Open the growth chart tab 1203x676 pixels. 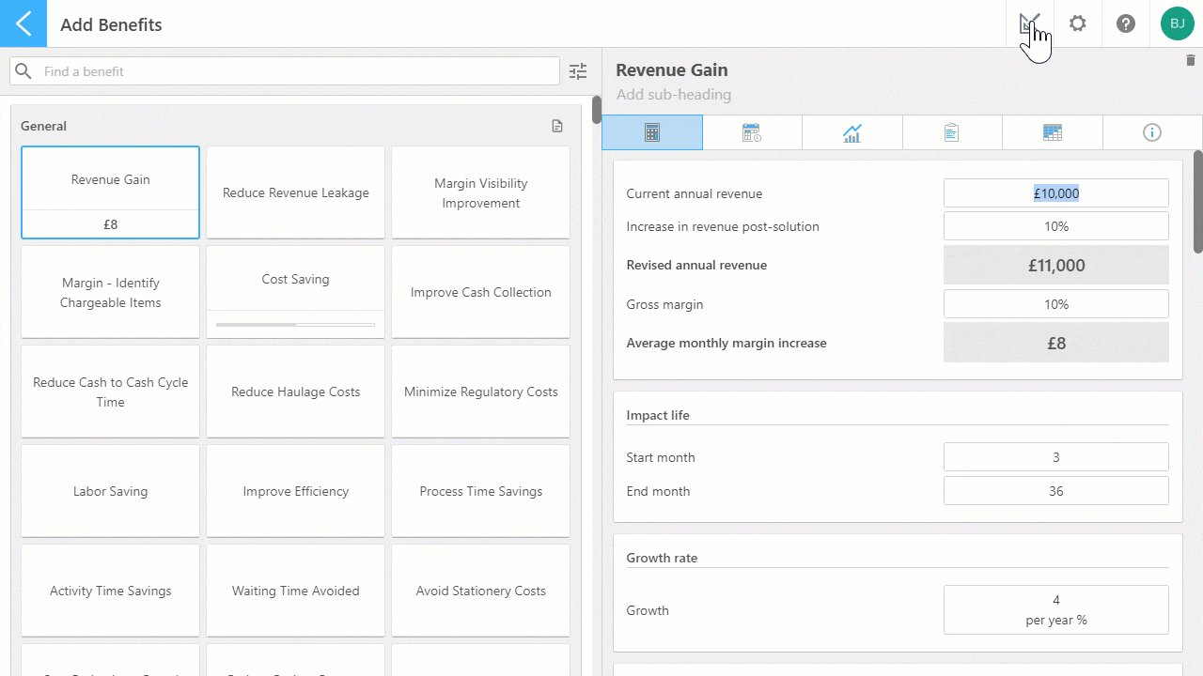point(852,132)
